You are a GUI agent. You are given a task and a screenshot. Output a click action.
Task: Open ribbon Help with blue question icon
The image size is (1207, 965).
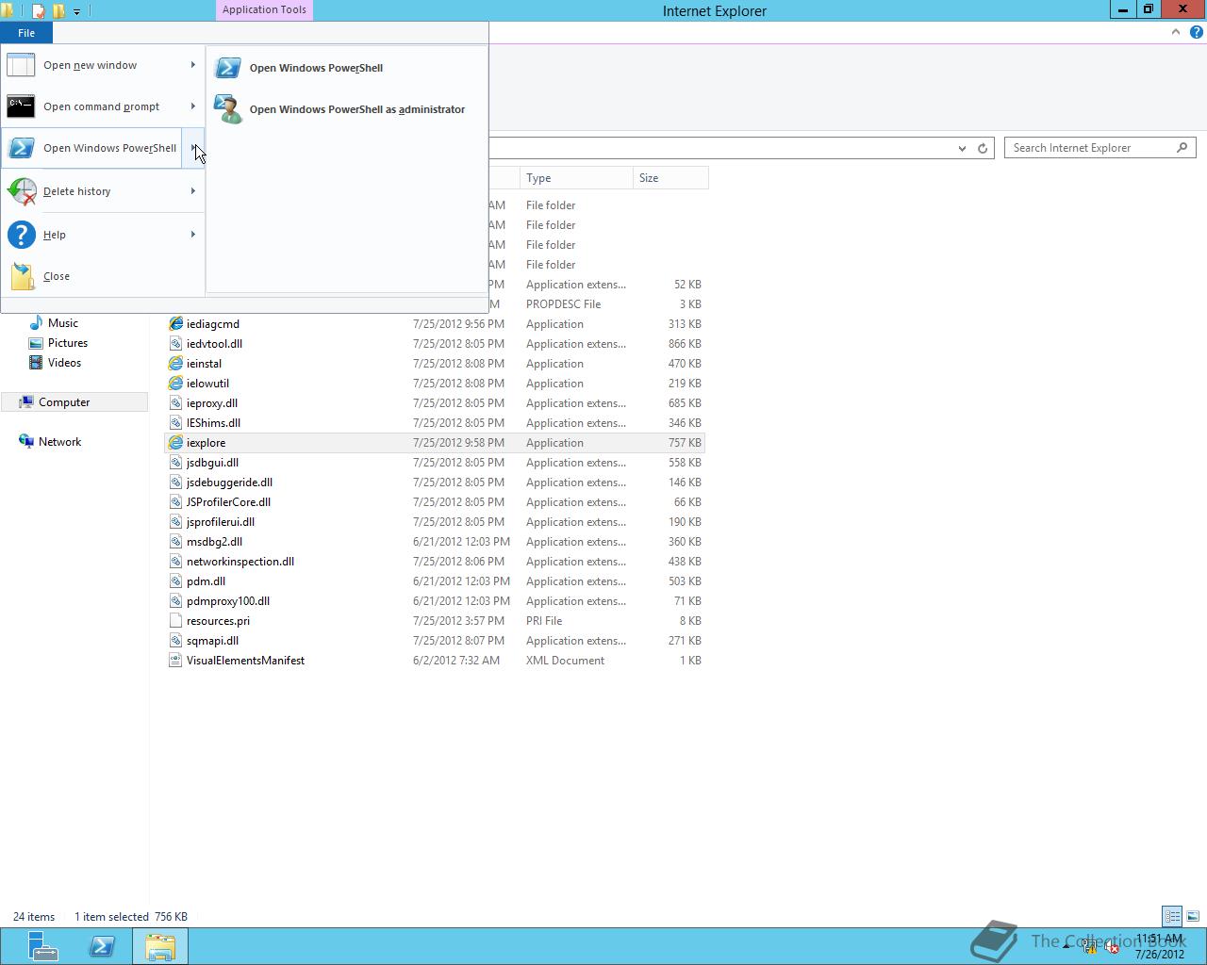point(1197,32)
